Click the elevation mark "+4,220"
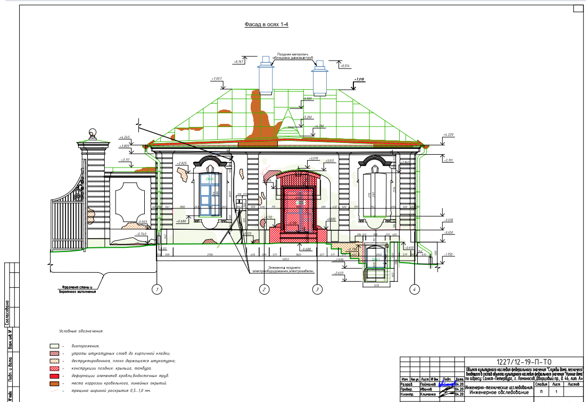 [449, 135]
